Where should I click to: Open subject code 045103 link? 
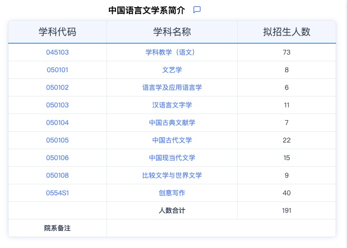(x=58, y=52)
